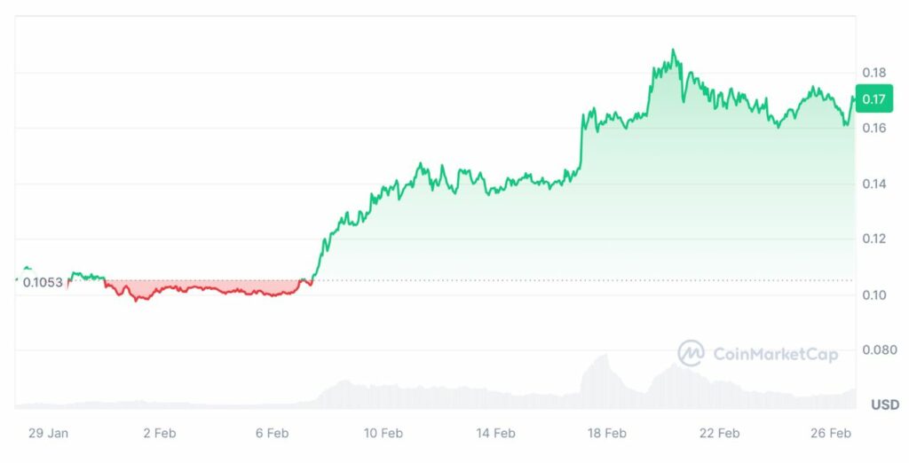The image size is (909, 463).
Task: Select the 29 Jan date label
Action: point(48,434)
